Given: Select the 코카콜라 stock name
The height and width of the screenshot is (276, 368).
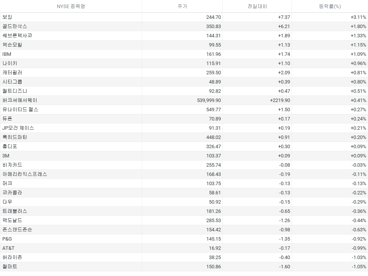Looking at the screenshot, I should tap(12, 192).
